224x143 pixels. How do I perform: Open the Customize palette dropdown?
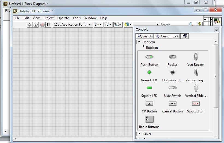(x=167, y=36)
